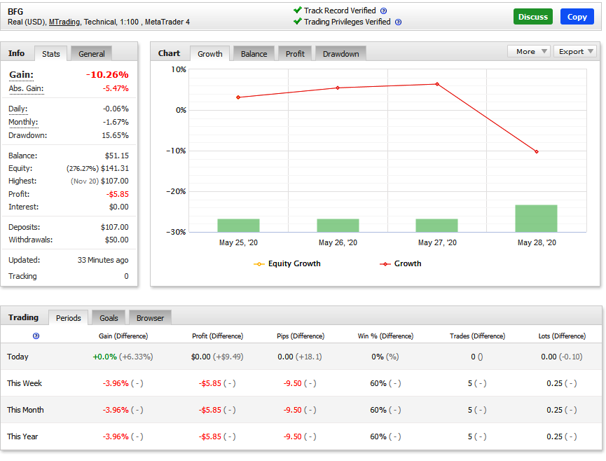Open the More dropdown menu

[529, 51]
